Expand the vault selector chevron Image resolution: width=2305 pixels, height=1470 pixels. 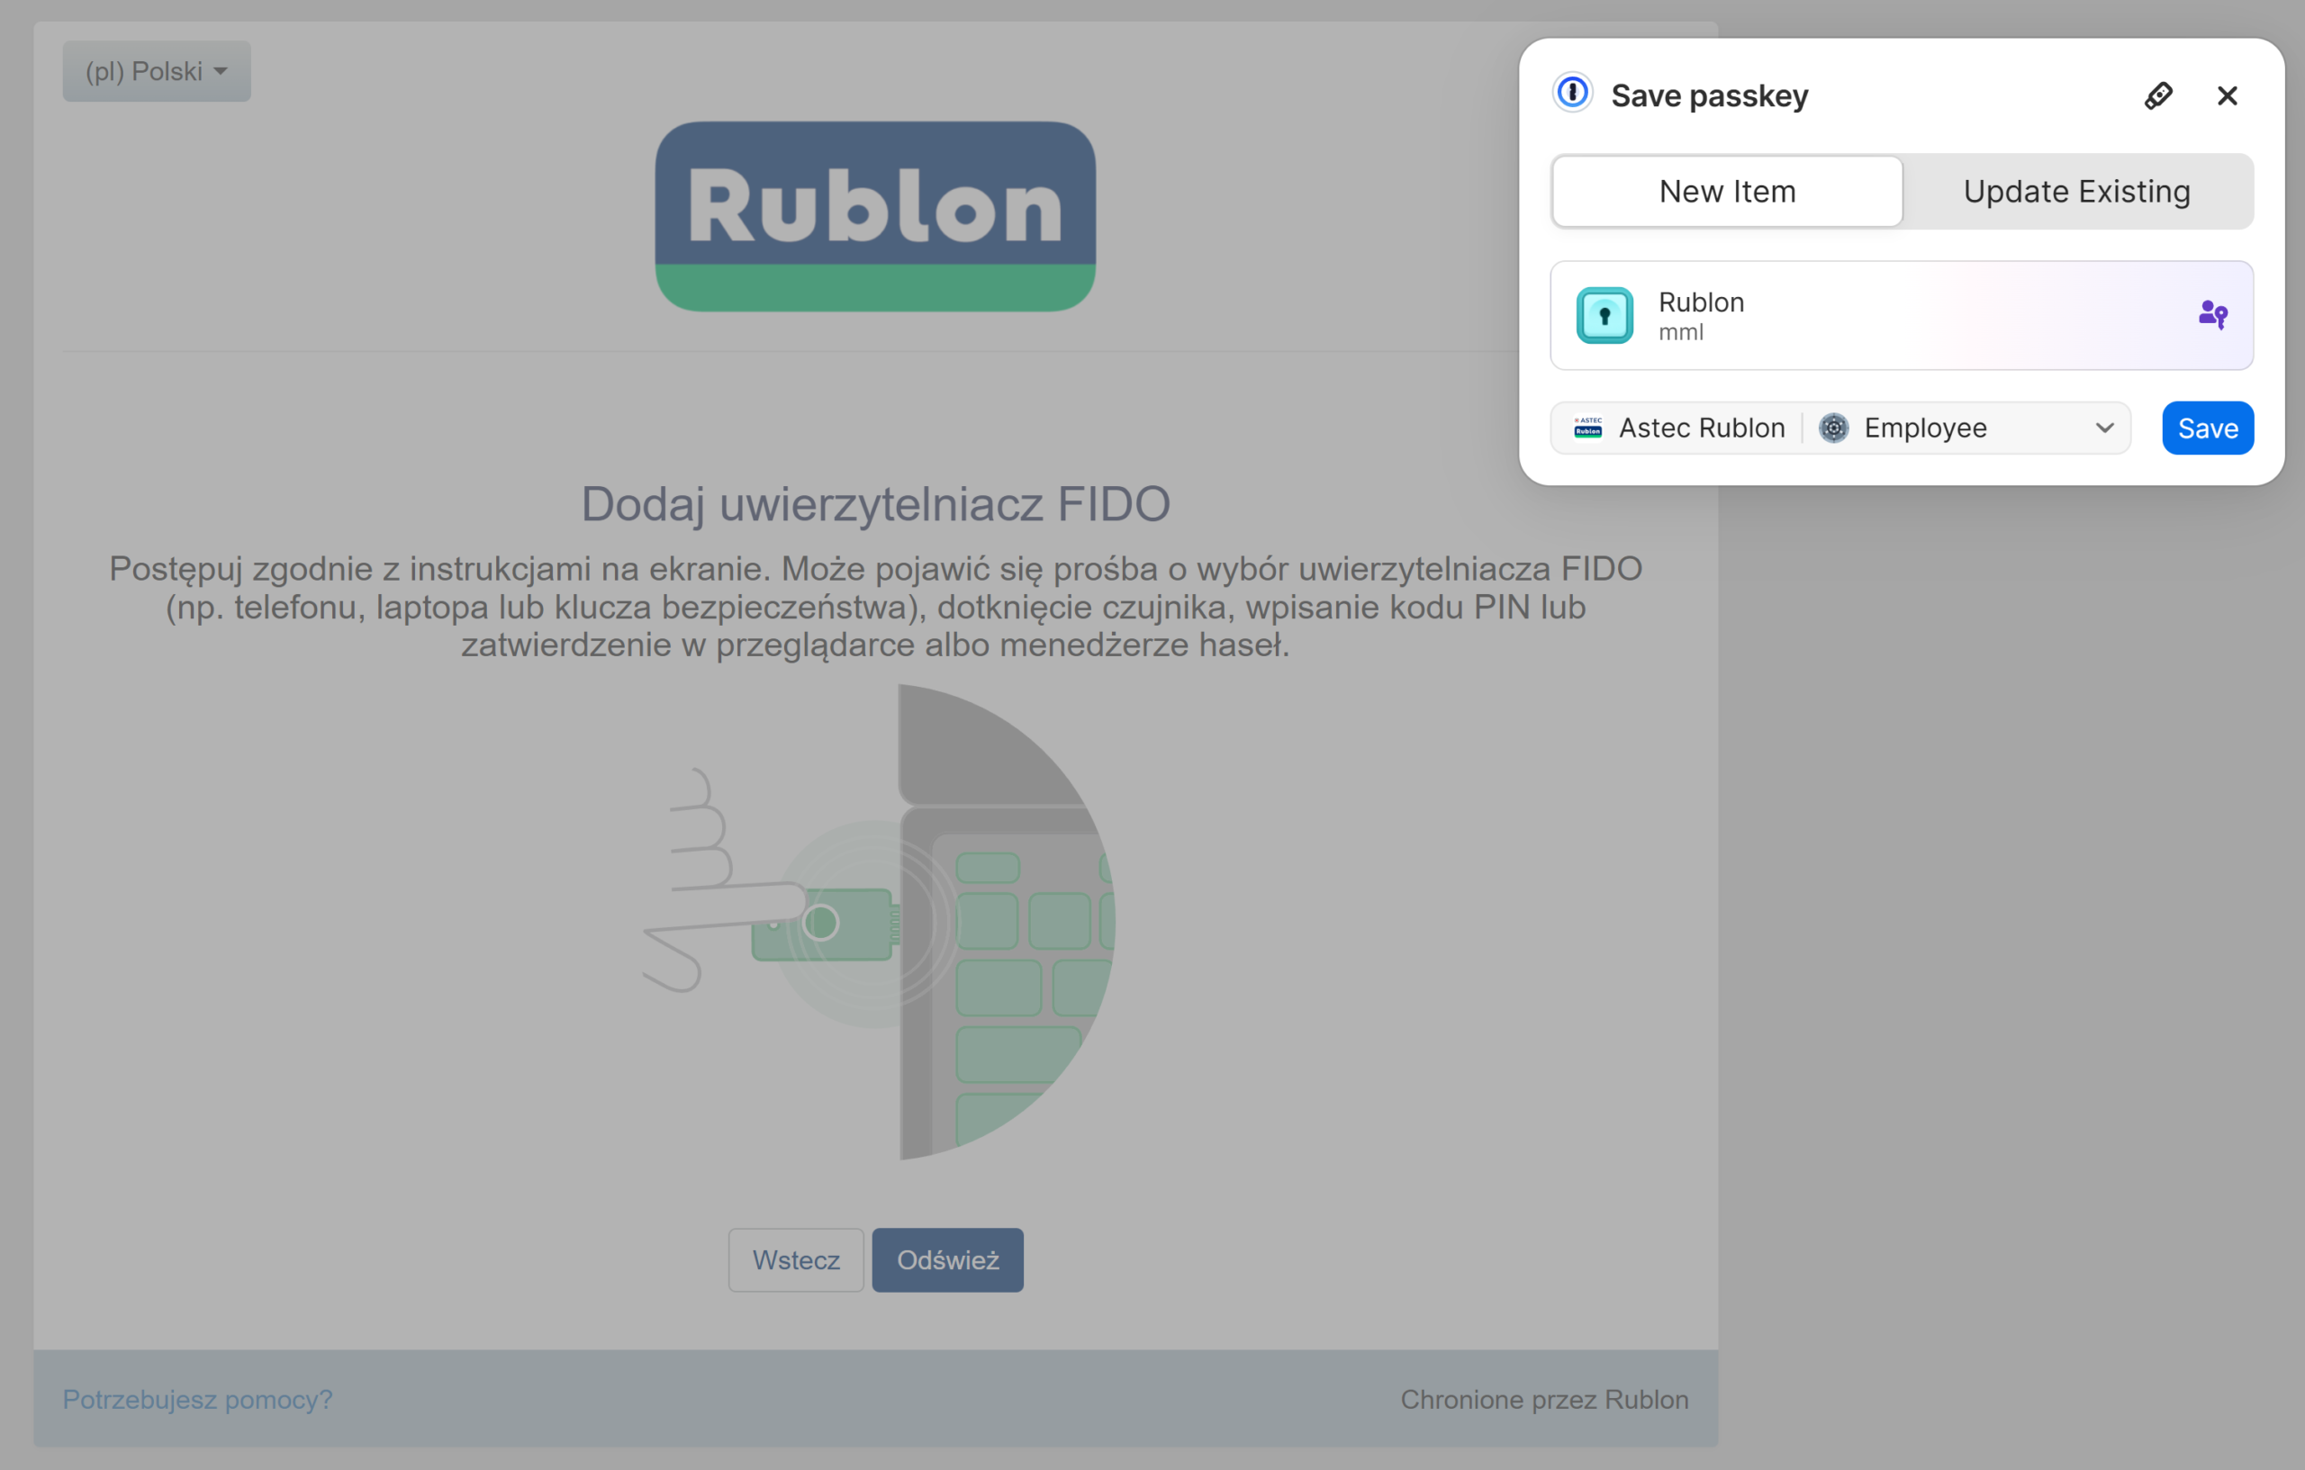point(2104,428)
